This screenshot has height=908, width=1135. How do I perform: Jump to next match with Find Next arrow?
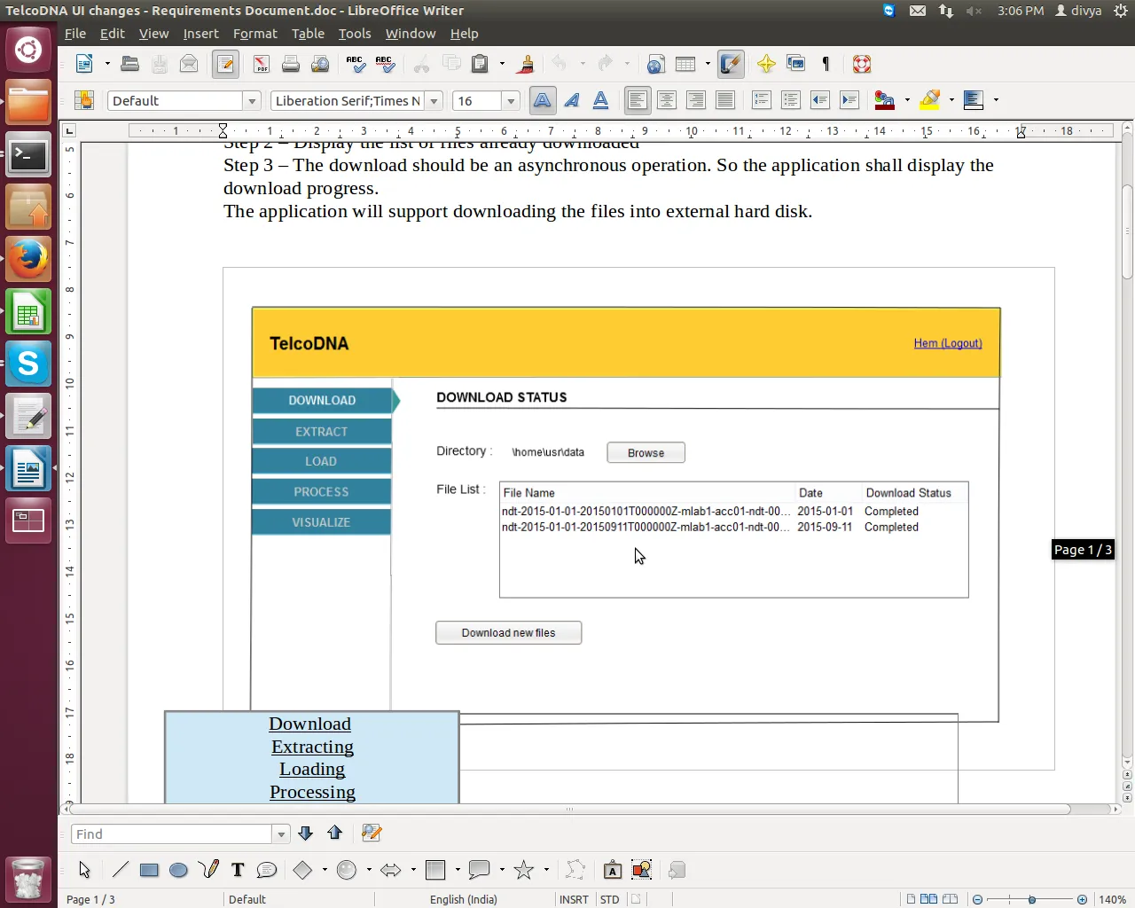306,834
